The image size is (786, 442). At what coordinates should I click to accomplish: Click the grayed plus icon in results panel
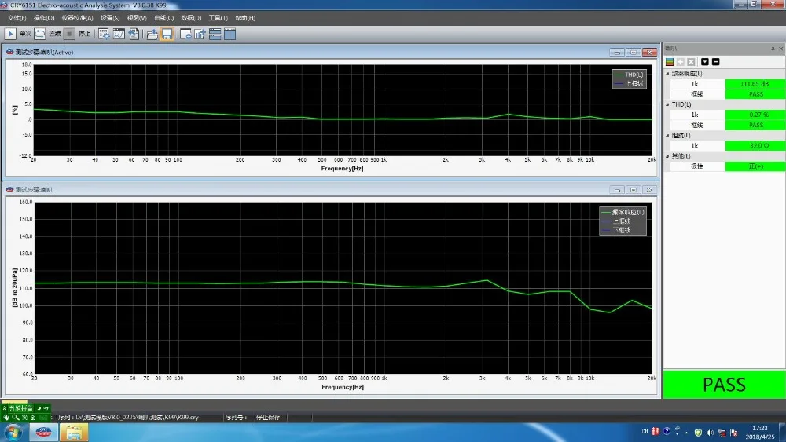point(681,61)
